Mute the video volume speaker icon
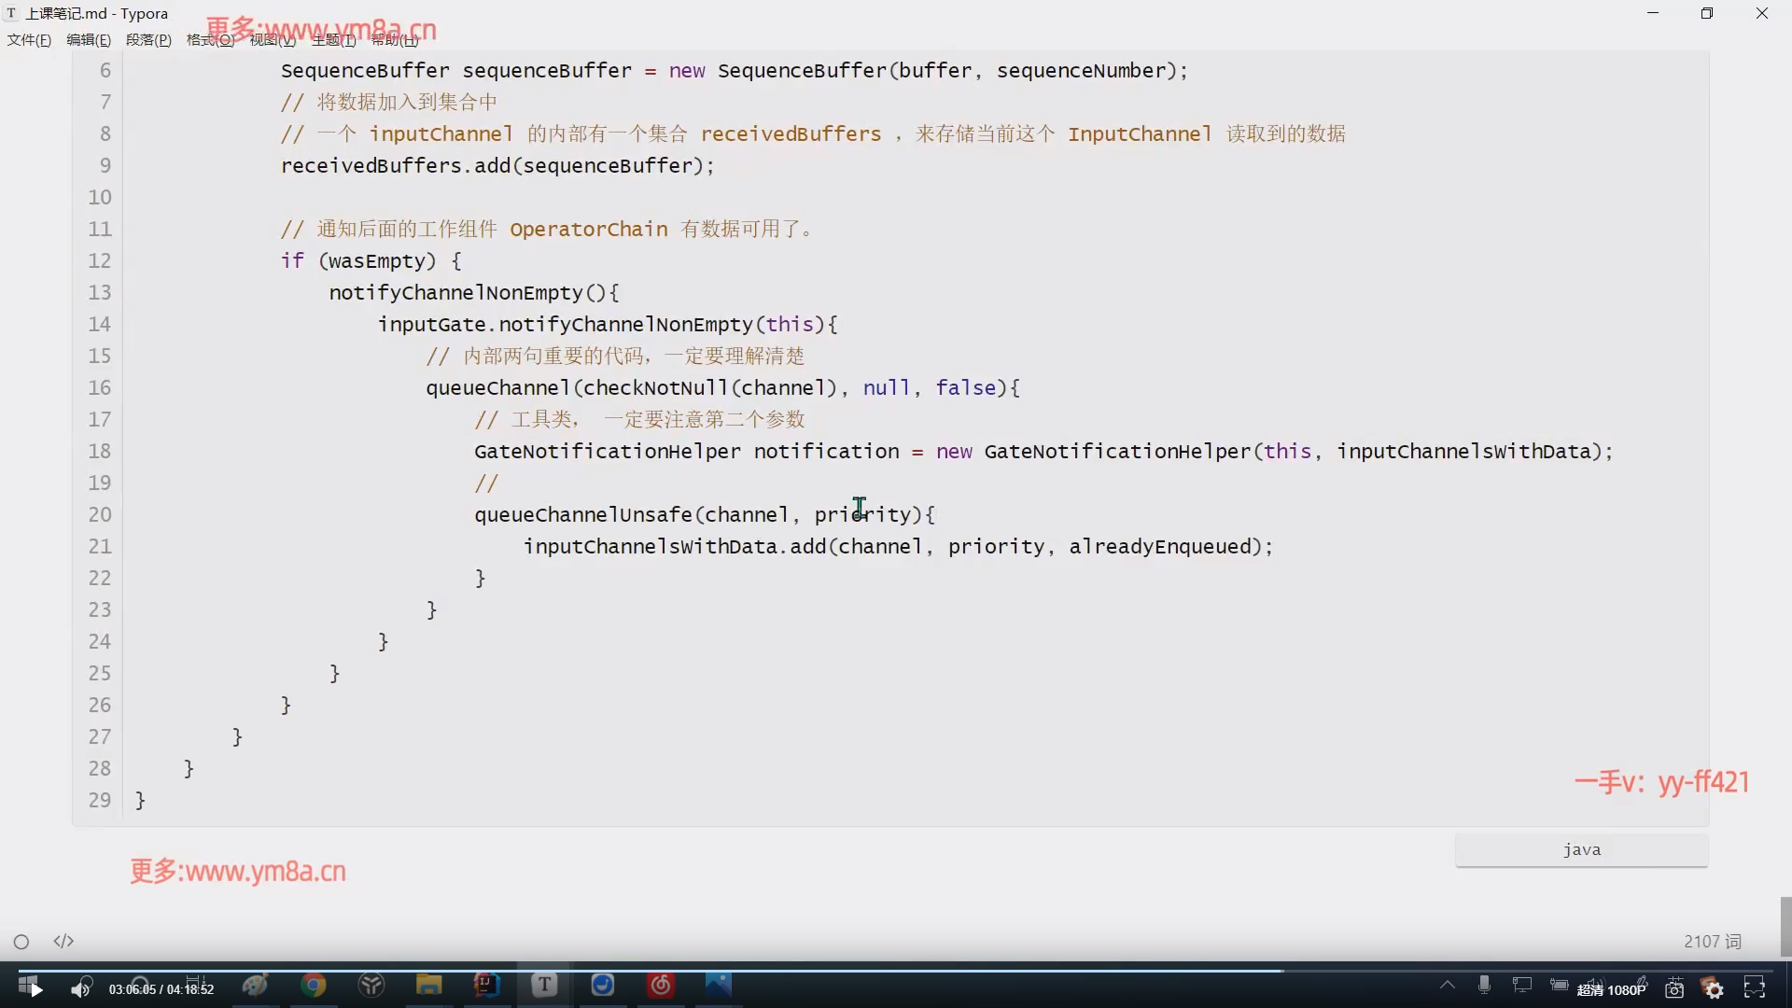 click(x=81, y=988)
